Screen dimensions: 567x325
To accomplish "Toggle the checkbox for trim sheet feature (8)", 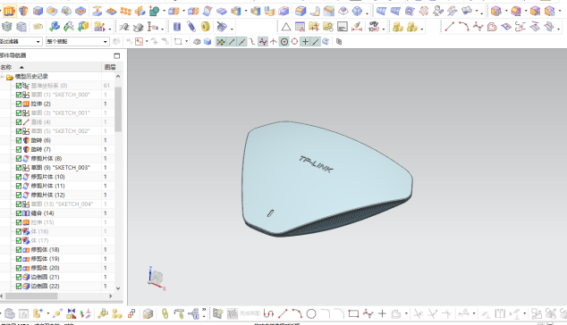I will (x=19, y=159).
